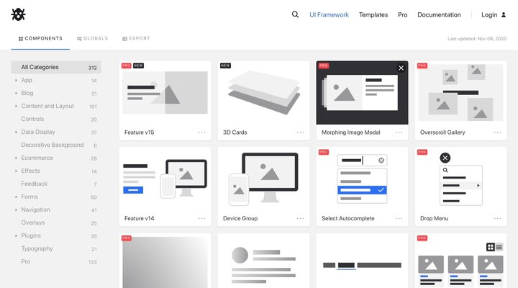
Task: Go to the Templates page
Action: tap(373, 14)
